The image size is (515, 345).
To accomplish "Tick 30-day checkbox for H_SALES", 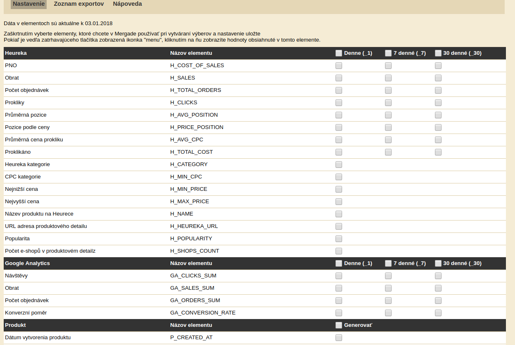I will 438,78.
